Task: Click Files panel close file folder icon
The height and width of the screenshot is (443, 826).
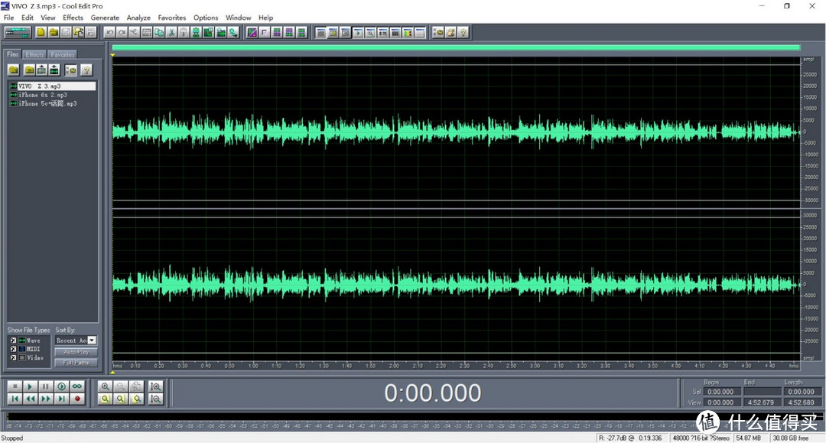Action: [x=30, y=70]
